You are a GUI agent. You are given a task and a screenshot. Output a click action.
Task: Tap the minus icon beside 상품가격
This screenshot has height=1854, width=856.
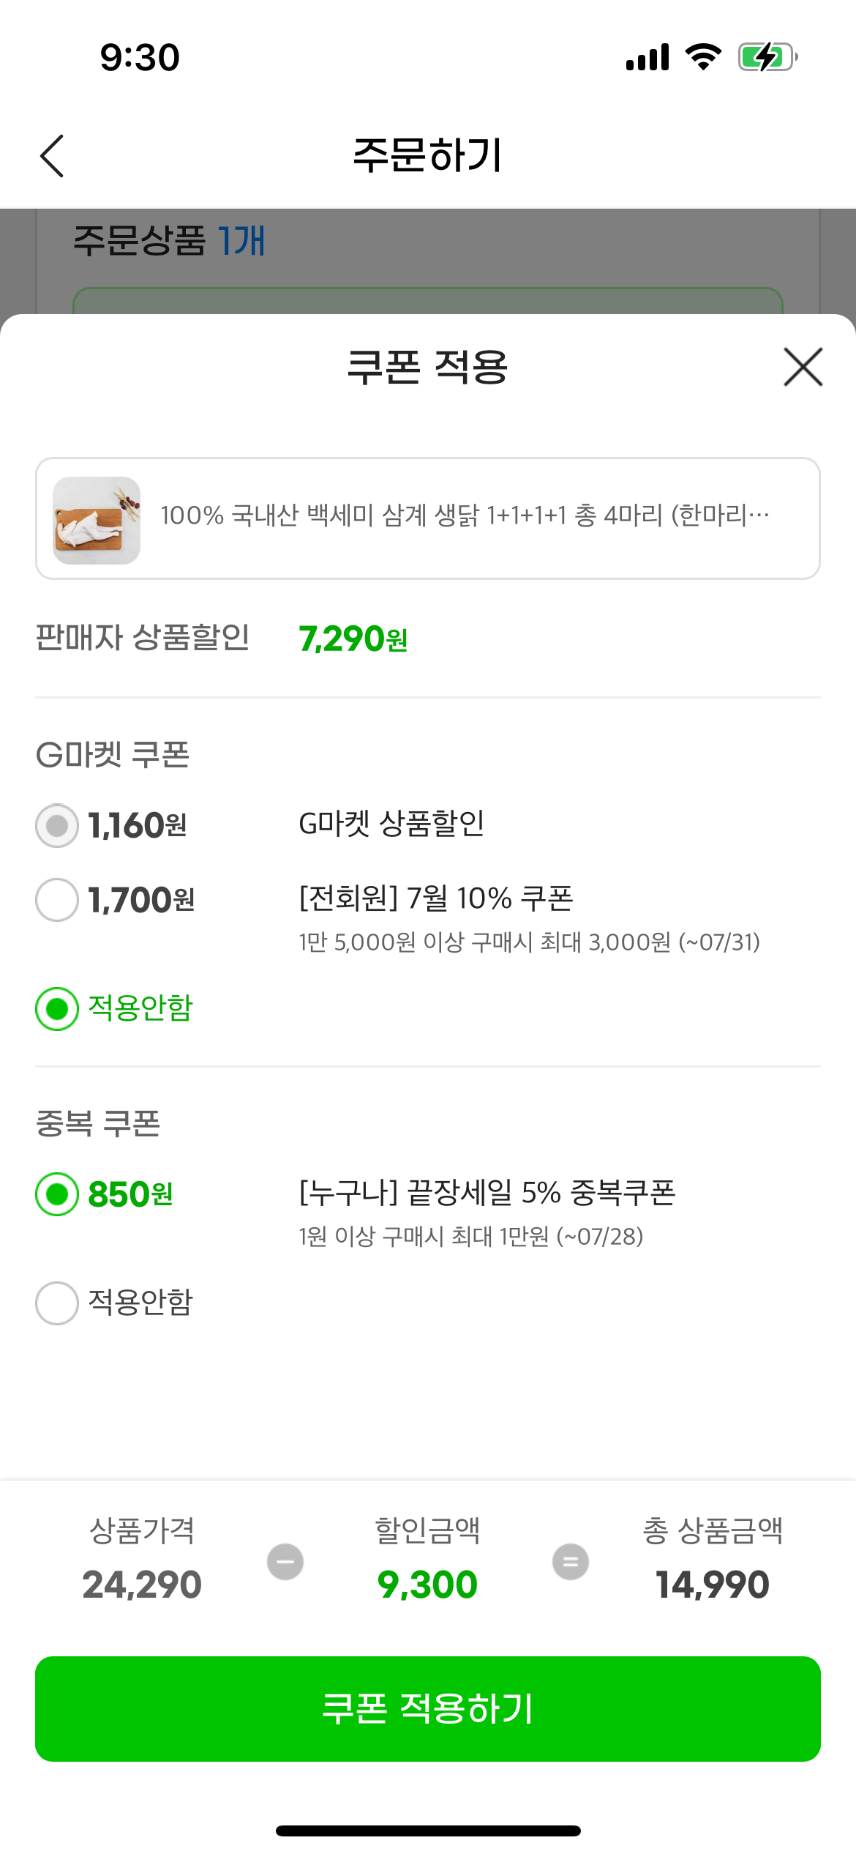pyautogui.click(x=285, y=1562)
